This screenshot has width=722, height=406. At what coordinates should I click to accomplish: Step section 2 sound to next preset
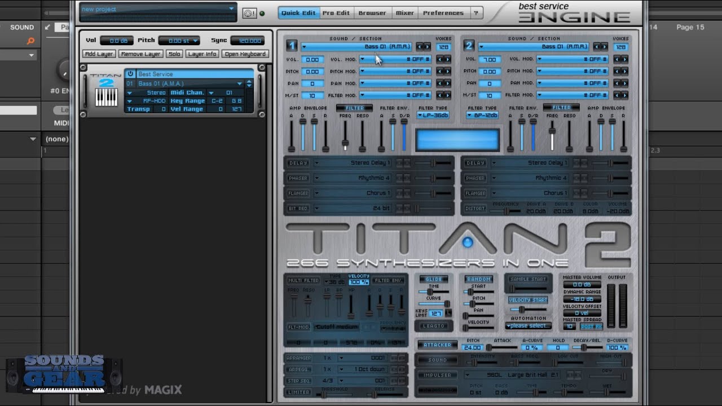click(605, 47)
